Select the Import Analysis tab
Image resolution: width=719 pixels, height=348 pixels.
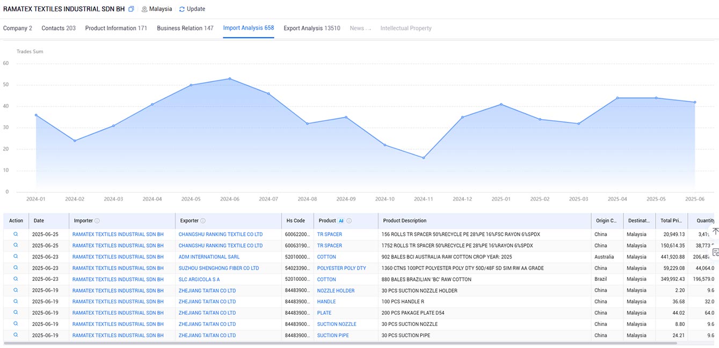249,28
